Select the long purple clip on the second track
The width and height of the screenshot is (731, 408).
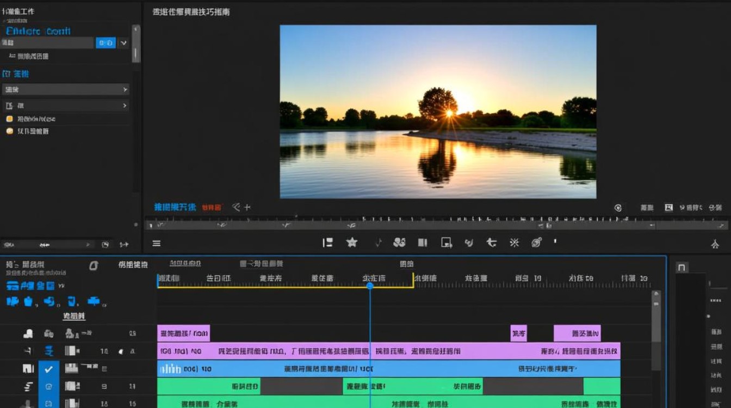click(x=389, y=351)
